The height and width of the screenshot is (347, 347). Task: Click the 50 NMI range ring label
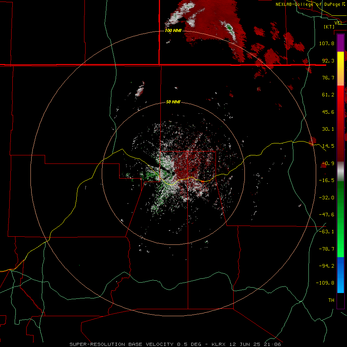[173, 102]
